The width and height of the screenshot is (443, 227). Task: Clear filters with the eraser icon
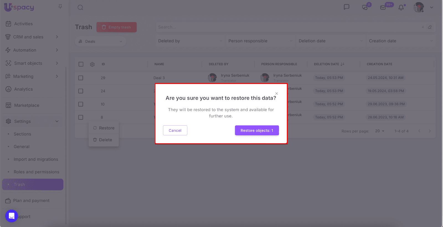[x=430, y=27]
